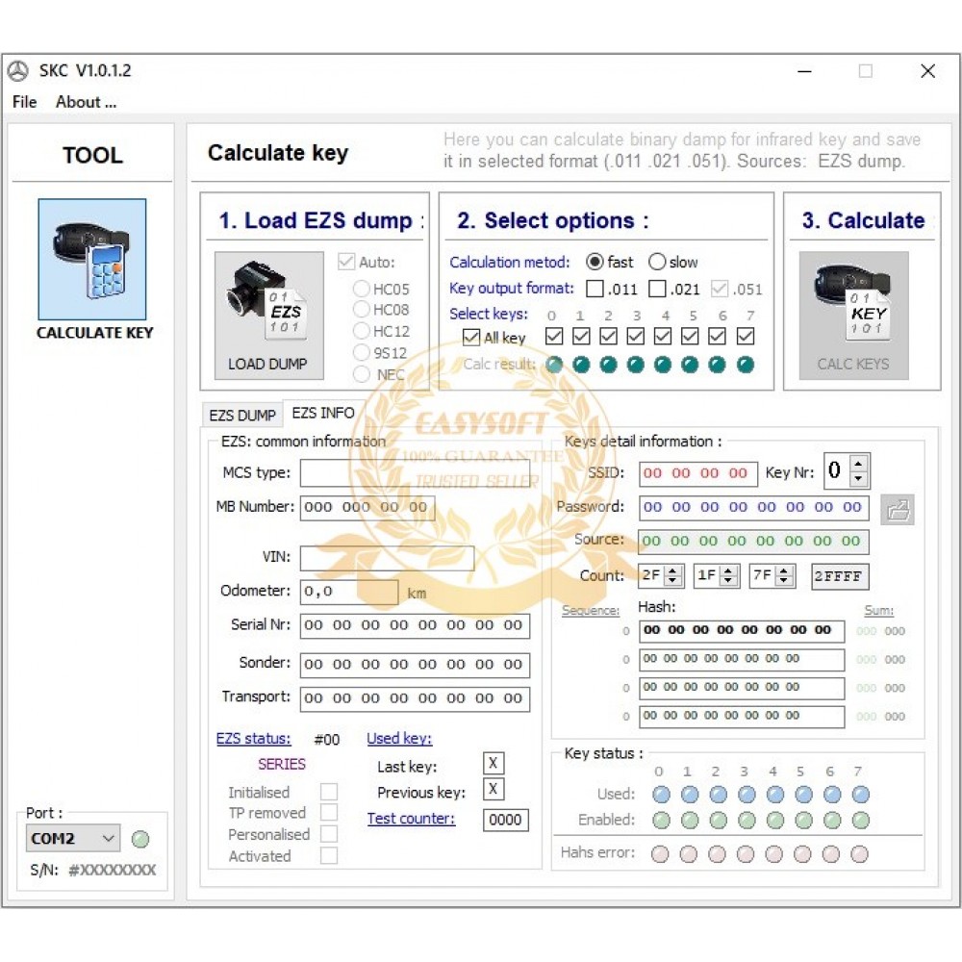
Task: Click the Source hex field
Action: [753, 542]
